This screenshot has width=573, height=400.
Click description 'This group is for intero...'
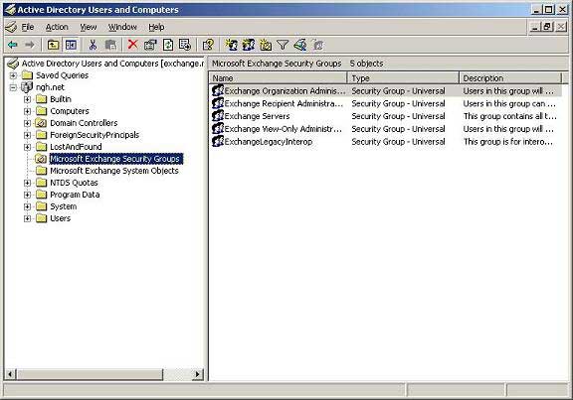coord(508,142)
